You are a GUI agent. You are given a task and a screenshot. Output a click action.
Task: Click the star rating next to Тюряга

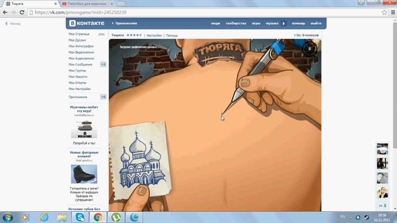pyautogui.click(x=134, y=35)
